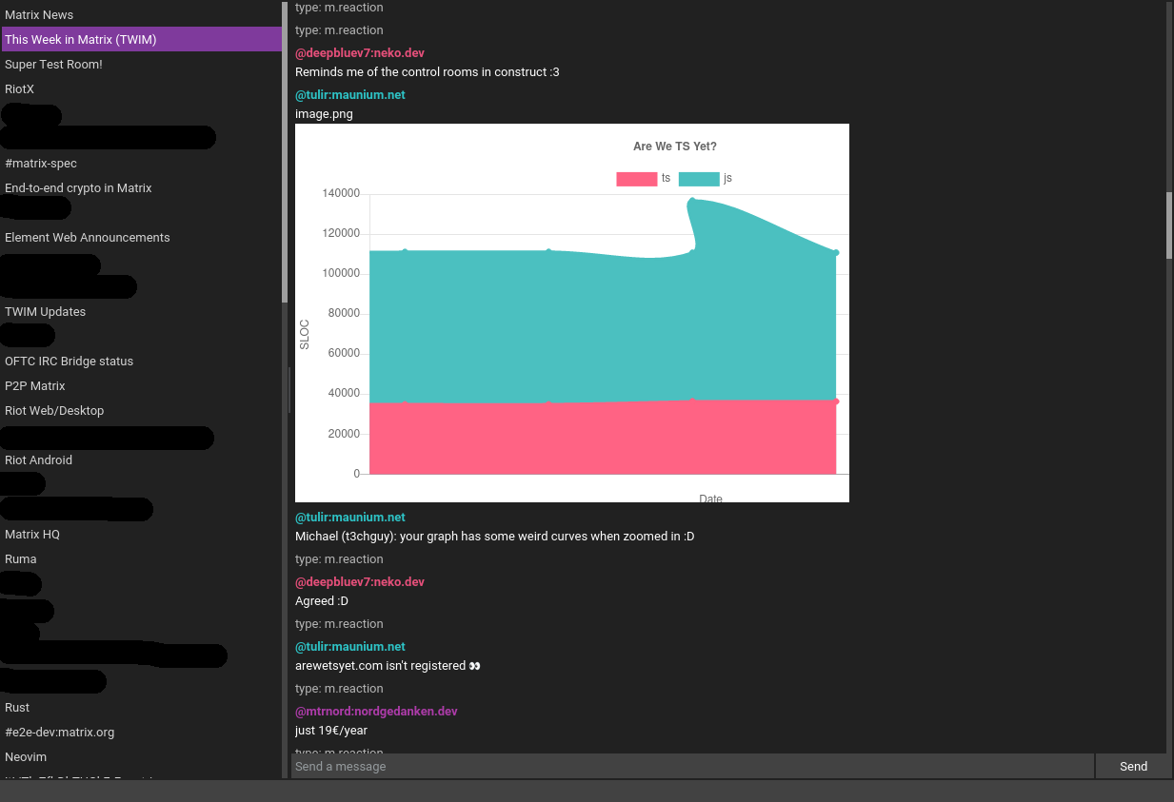Open the Matrix News room
Image resolution: width=1174 pixels, height=802 pixels.
(x=39, y=15)
